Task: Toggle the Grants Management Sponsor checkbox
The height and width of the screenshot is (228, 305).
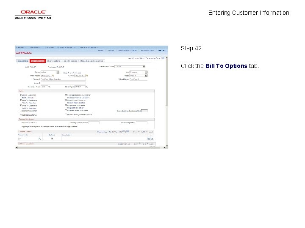Action: tap(66, 114)
